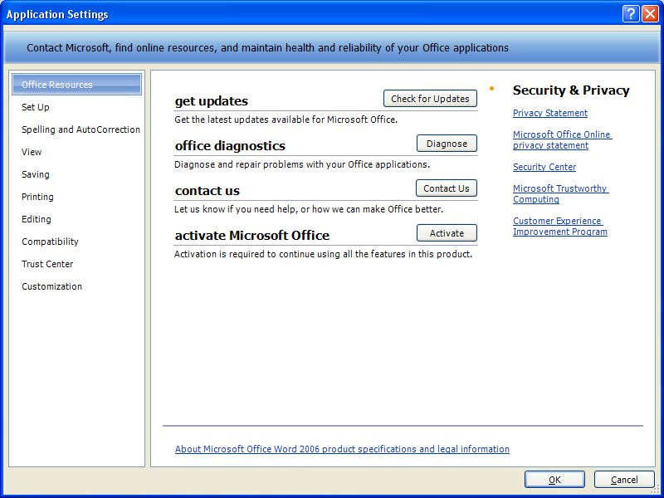664x498 pixels.
Task: Close the Application Settings dialog
Action: tap(650, 14)
